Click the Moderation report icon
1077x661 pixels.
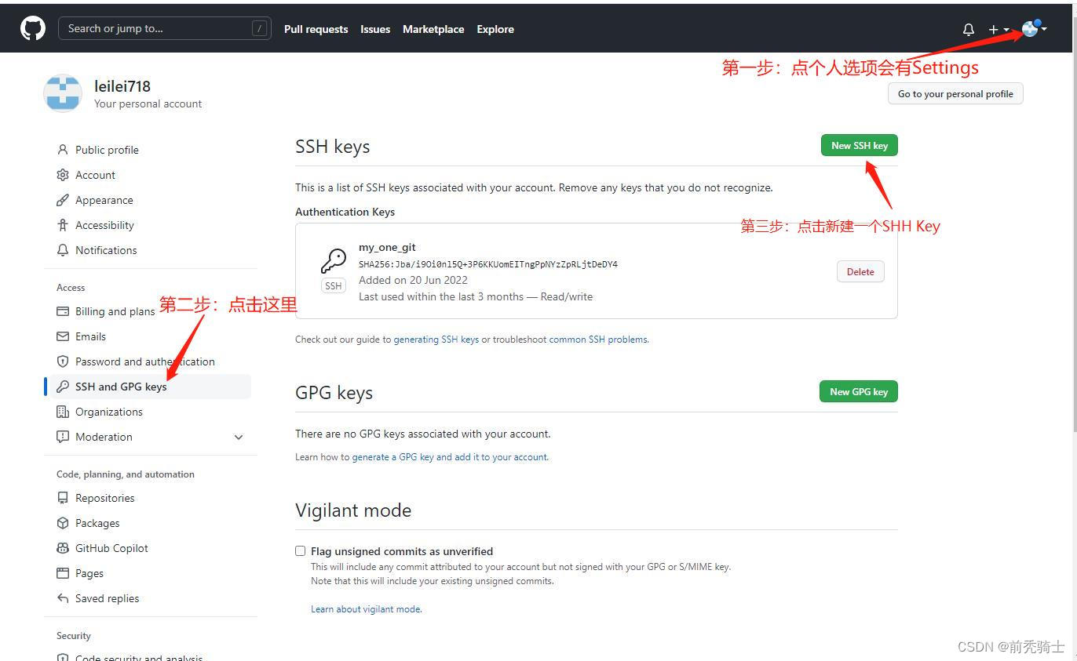(x=63, y=437)
